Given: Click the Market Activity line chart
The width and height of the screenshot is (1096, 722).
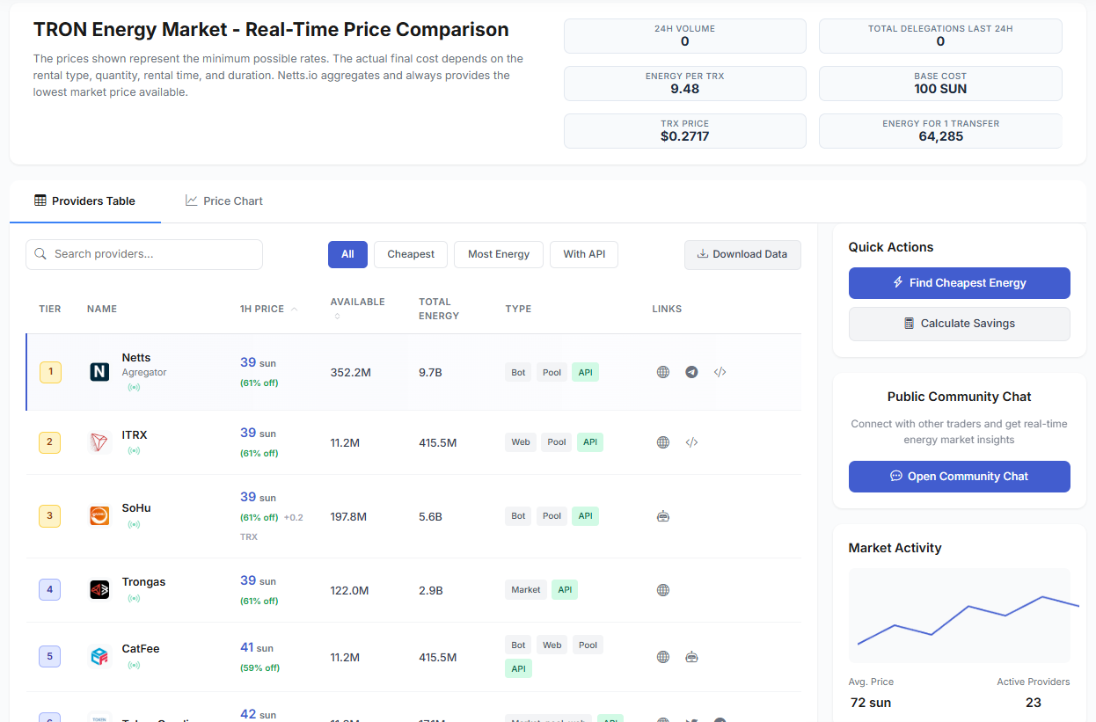Looking at the screenshot, I should point(959,616).
